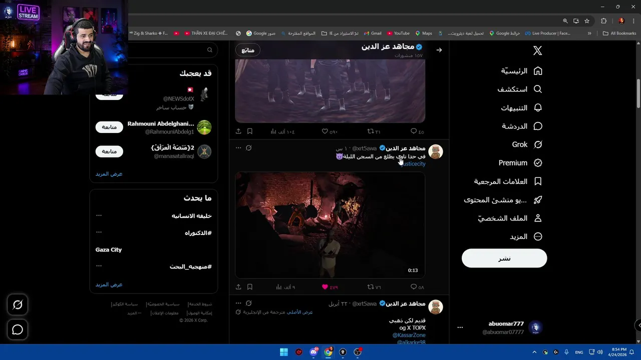Image resolution: width=641 pixels, height=360 pixels.
Task: Share the post with ٤٧٩ likes
Action: [238, 287]
